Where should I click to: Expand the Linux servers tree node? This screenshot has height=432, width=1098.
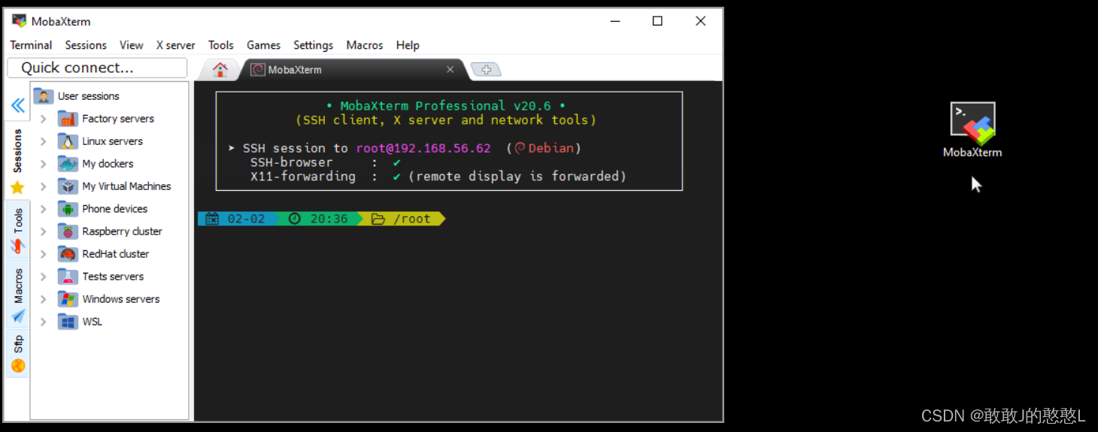[44, 141]
